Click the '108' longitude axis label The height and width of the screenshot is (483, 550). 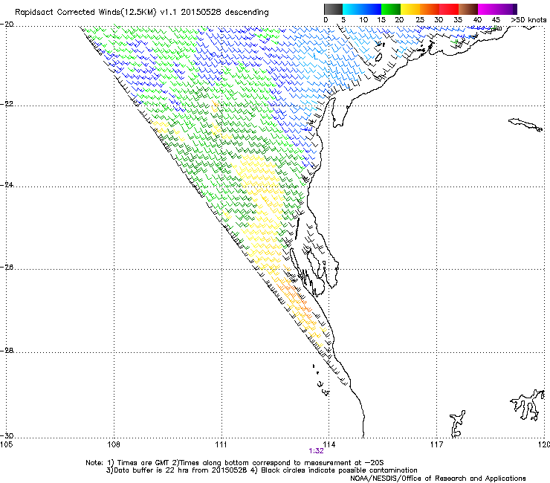(113, 445)
